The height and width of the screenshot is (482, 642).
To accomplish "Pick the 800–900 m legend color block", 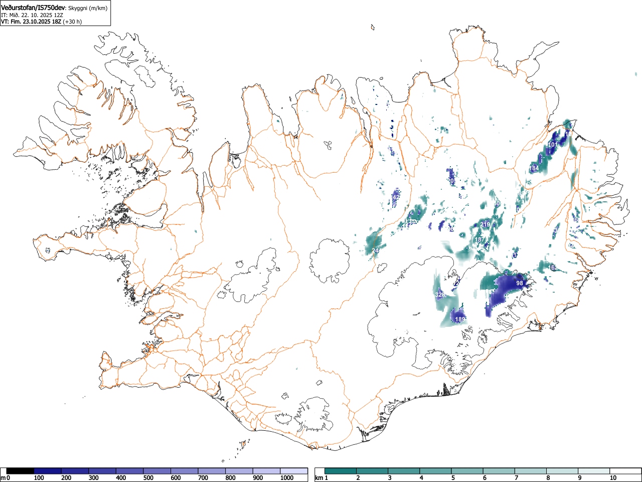I will (239, 471).
